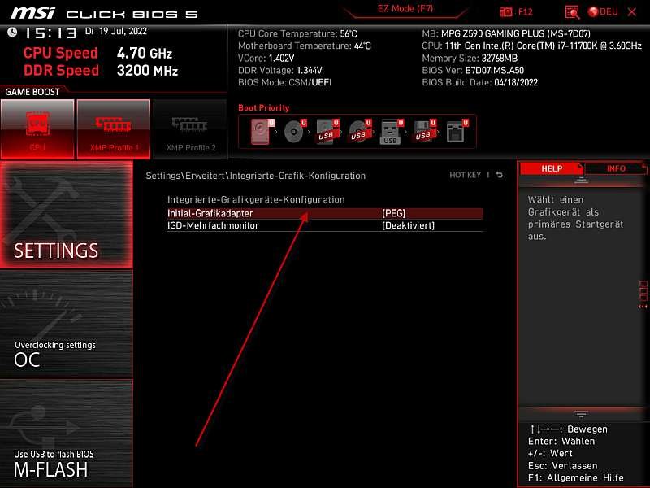Open the M-FLASH BIOS flashing menu
The width and height of the screenshot is (650, 488).
coord(67,434)
